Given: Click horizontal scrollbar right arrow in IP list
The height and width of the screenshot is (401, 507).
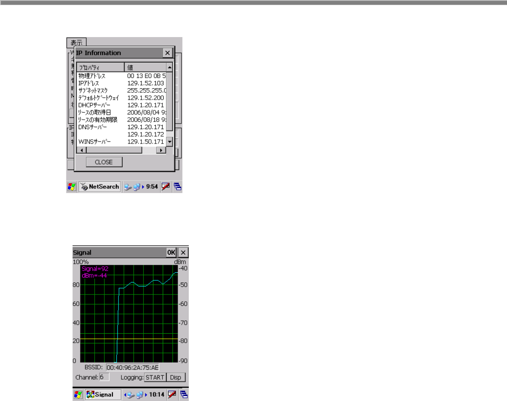Looking at the screenshot, I should coord(161,150).
